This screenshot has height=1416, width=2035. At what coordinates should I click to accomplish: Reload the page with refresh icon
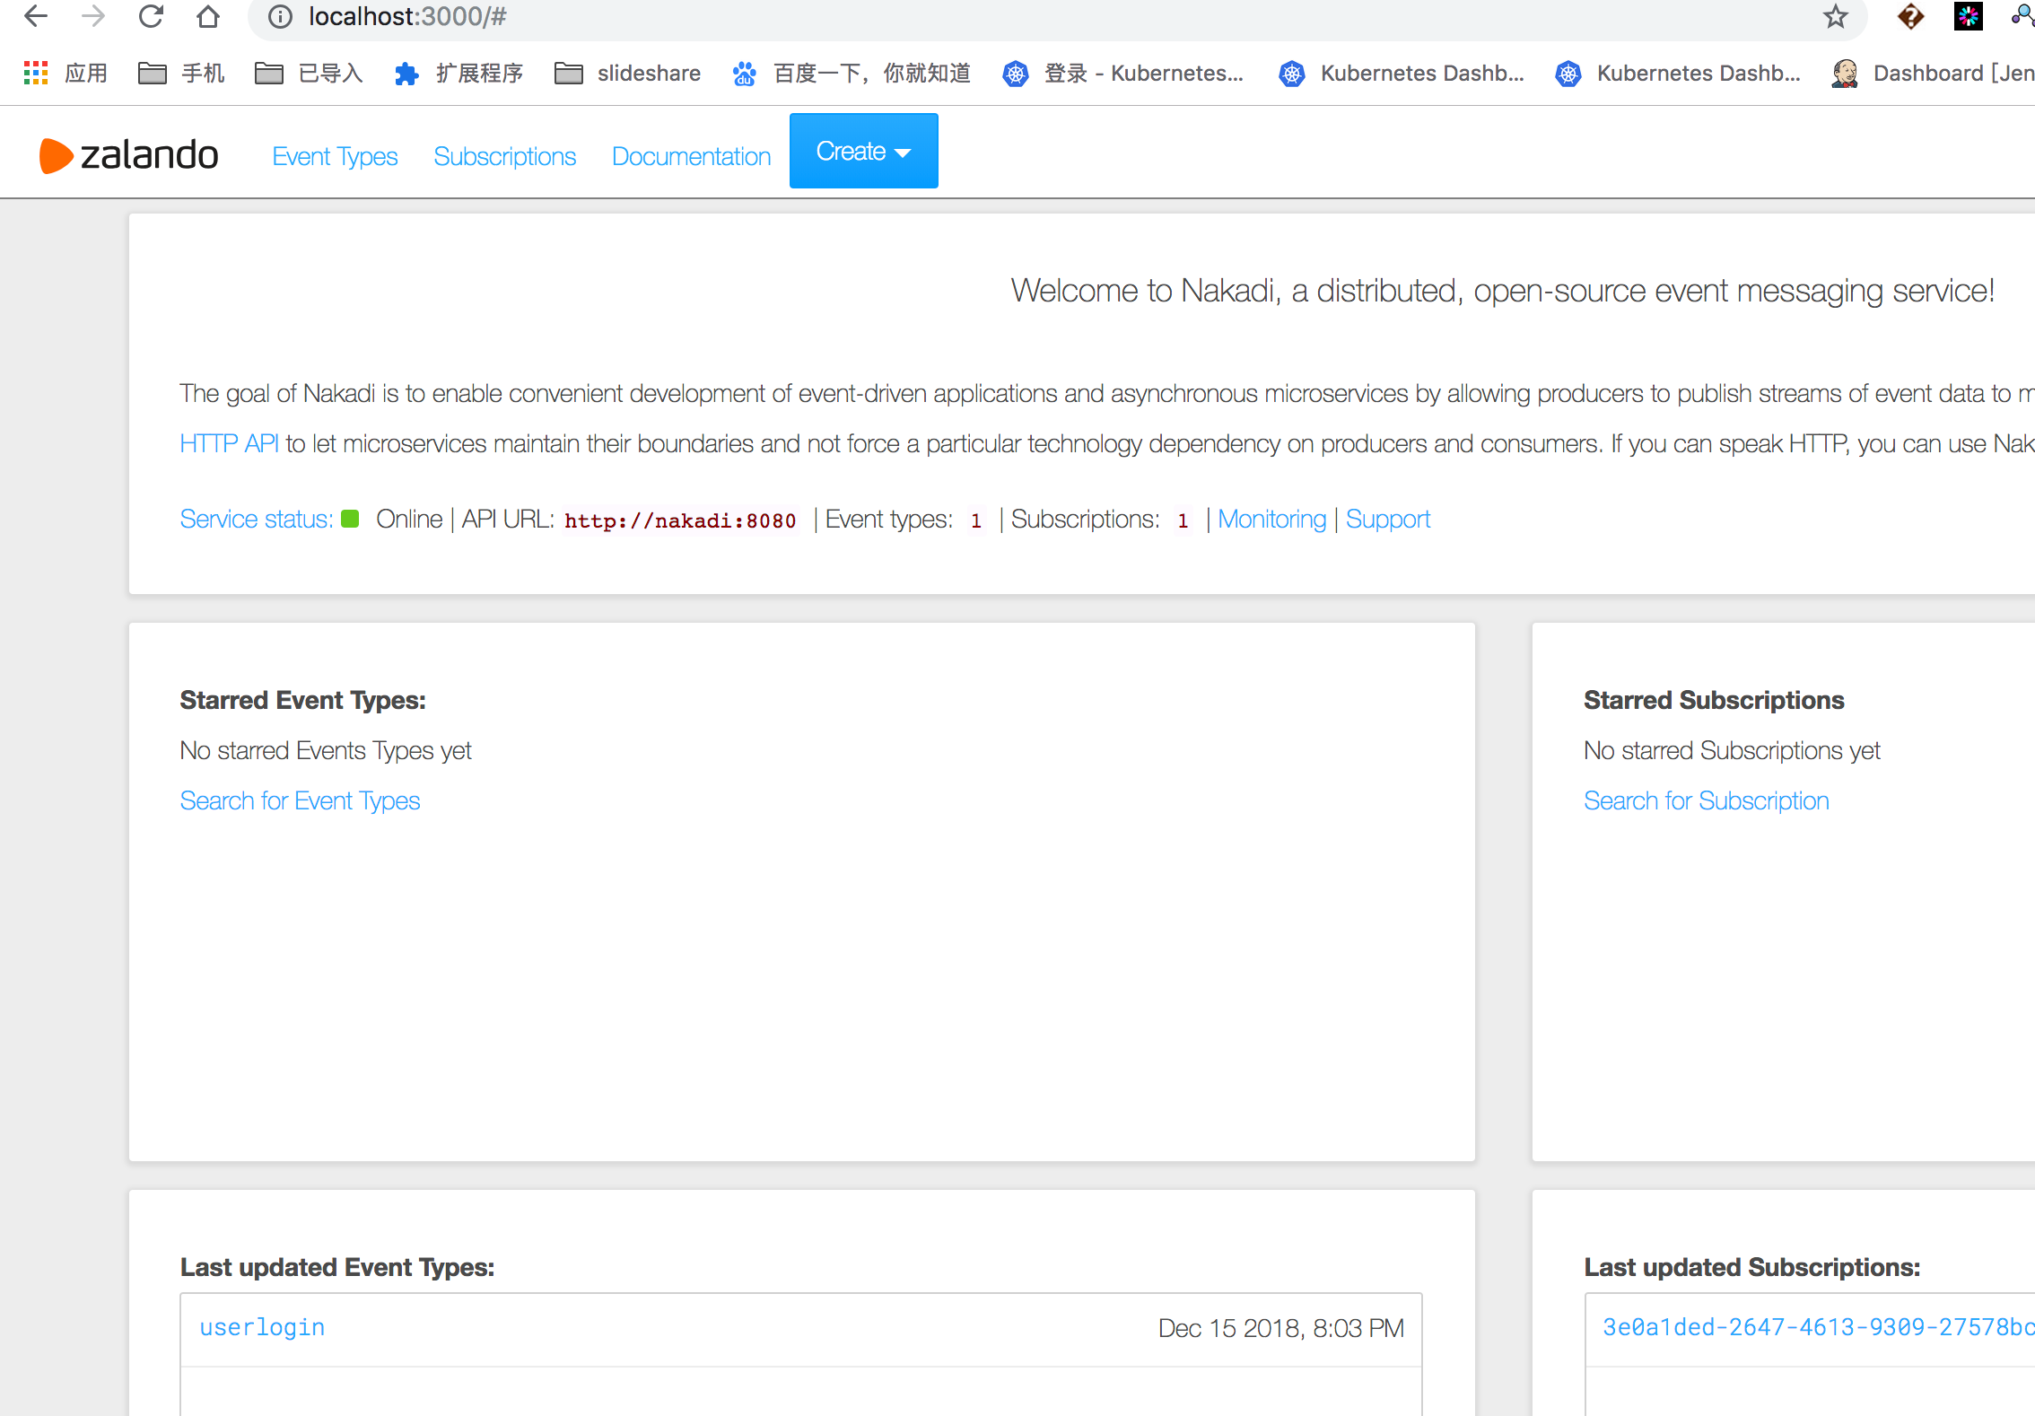tap(151, 16)
